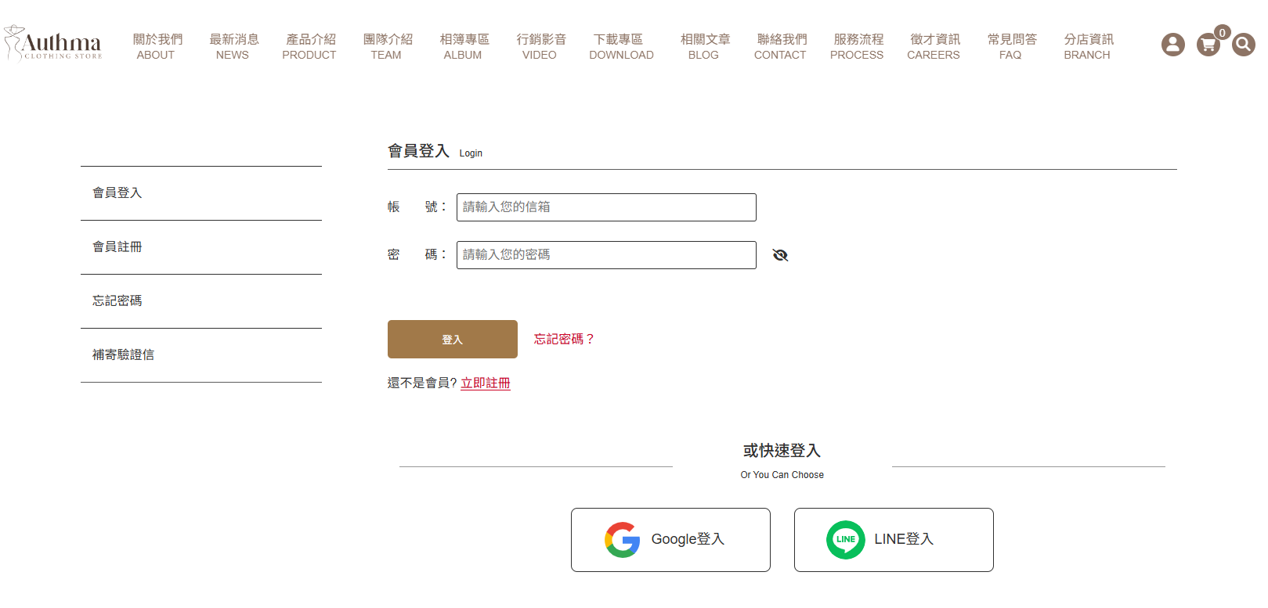Viewport: 1268px width, 608px height.
Task: Focus the email account input field
Action: (606, 207)
